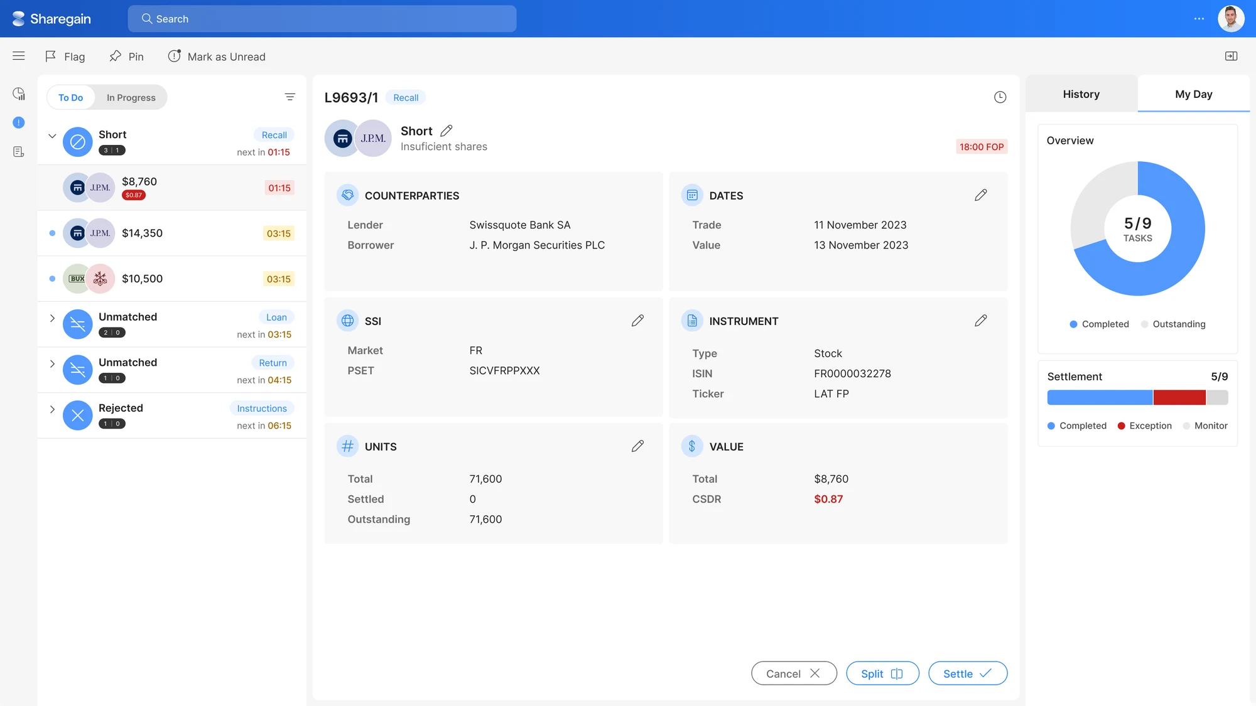This screenshot has height=706, width=1256.
Task: Collapse the Short Recall group
Action: coord(52,136)
